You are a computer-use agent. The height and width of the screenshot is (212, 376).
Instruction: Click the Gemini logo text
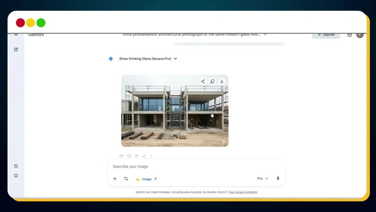click(x=36, y=35)
